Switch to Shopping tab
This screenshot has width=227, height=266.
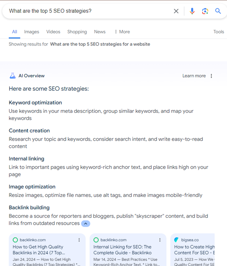coord(77,32)
